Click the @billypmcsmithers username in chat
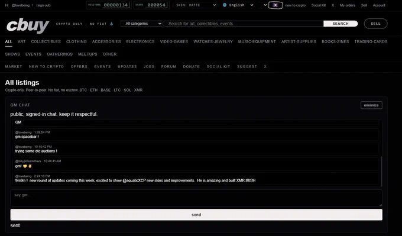The height and width of the screenshot is (236, 402). (x=28, y=161)
